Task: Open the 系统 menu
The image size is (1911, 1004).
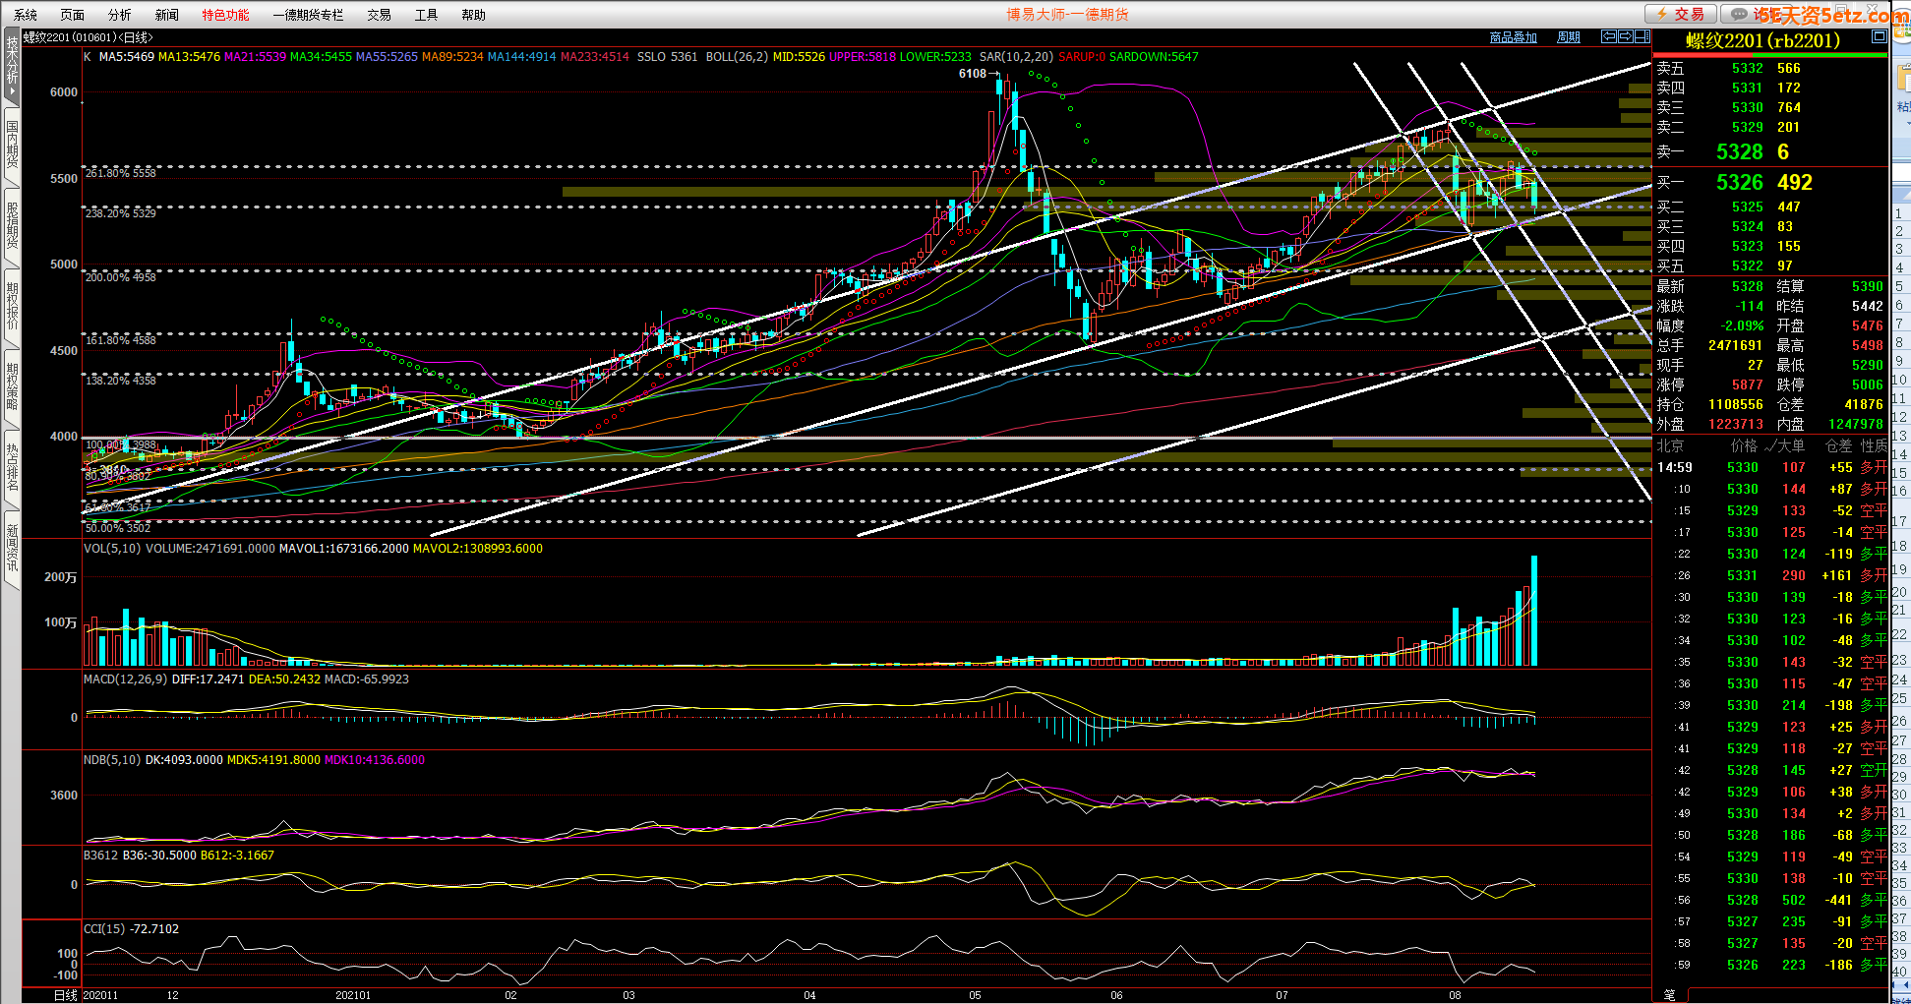Action: click(26, 15)
